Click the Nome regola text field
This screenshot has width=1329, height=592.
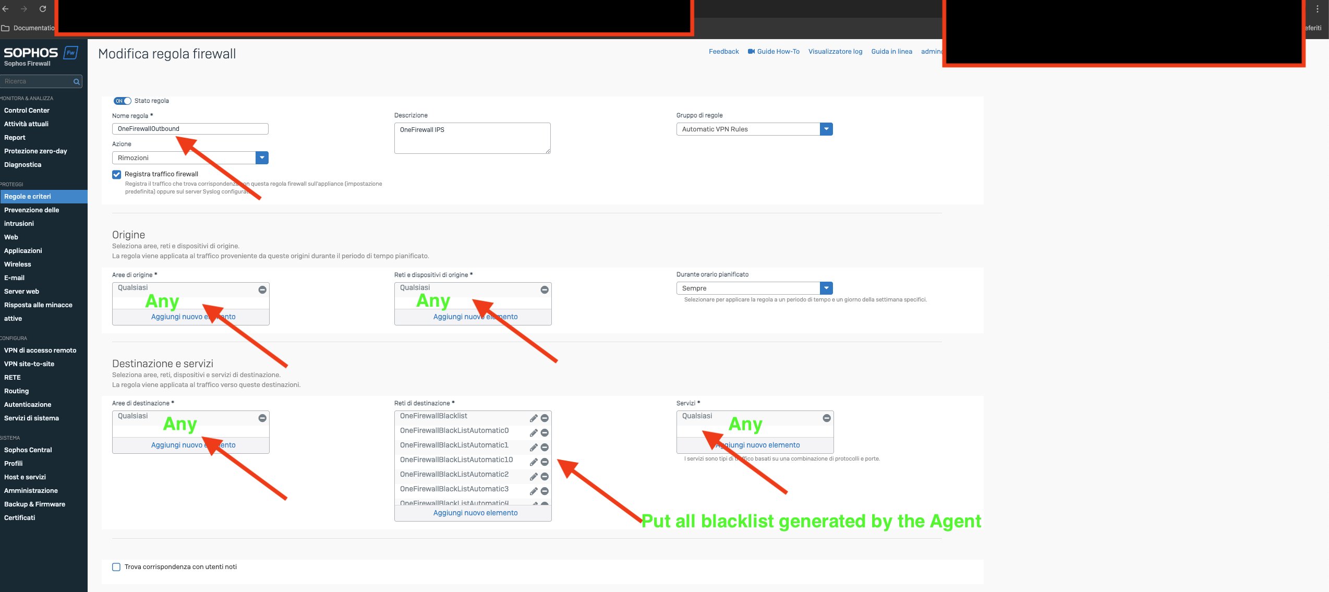tap(190, 129)
